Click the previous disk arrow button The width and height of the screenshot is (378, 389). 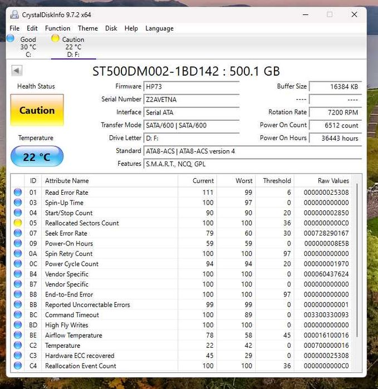(x=17, y=71)
